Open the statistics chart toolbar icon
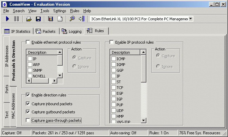Screen dimensions: 228x137 pyautogui.click(x=50, y=19)
